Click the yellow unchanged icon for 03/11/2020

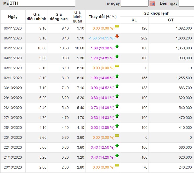[117, 66]
